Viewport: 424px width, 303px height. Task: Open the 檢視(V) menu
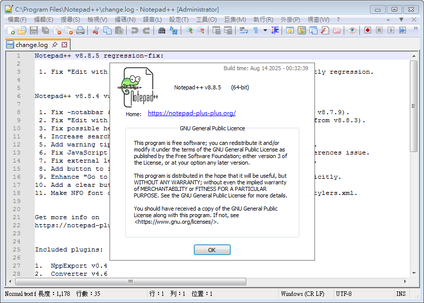[x=97, y=20]
